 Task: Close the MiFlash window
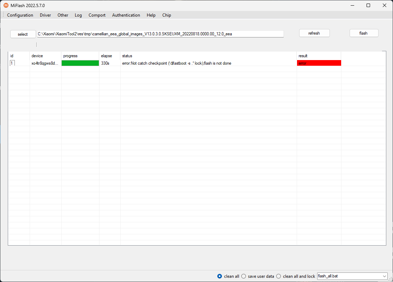click(x=385, y=5)
